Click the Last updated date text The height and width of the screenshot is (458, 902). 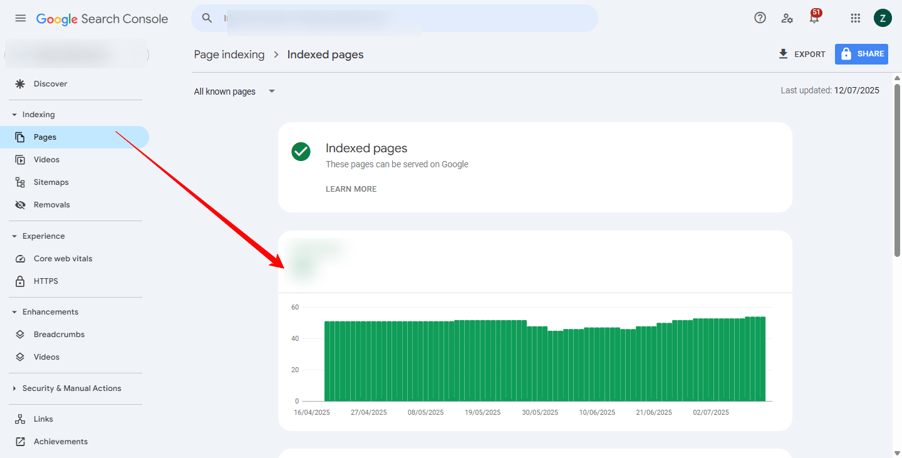click(830, 90)
